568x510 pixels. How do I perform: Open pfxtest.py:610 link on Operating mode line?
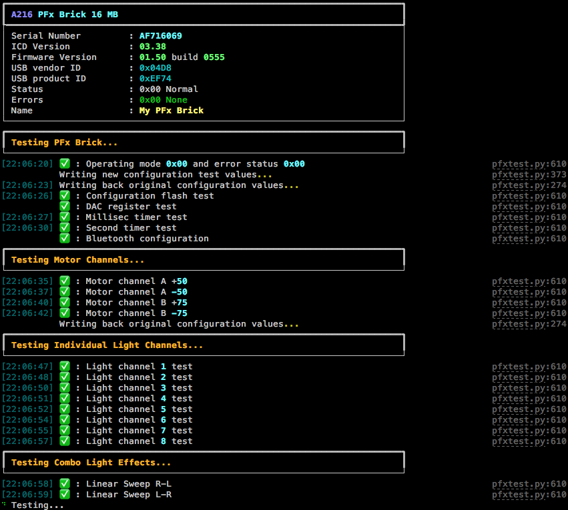pos(529,164)
